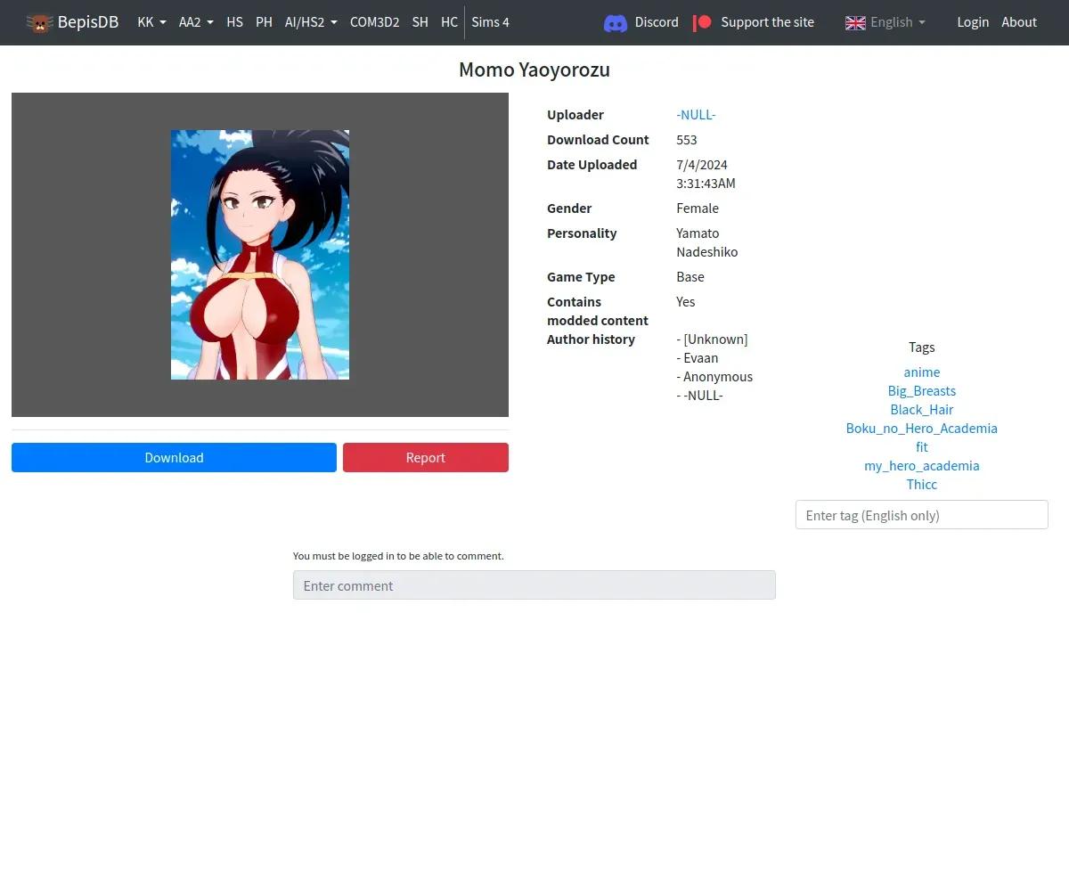Select the Black_Hair tag
The width and height of the screenshot is (1069, 891).
[x=922, y=410]
